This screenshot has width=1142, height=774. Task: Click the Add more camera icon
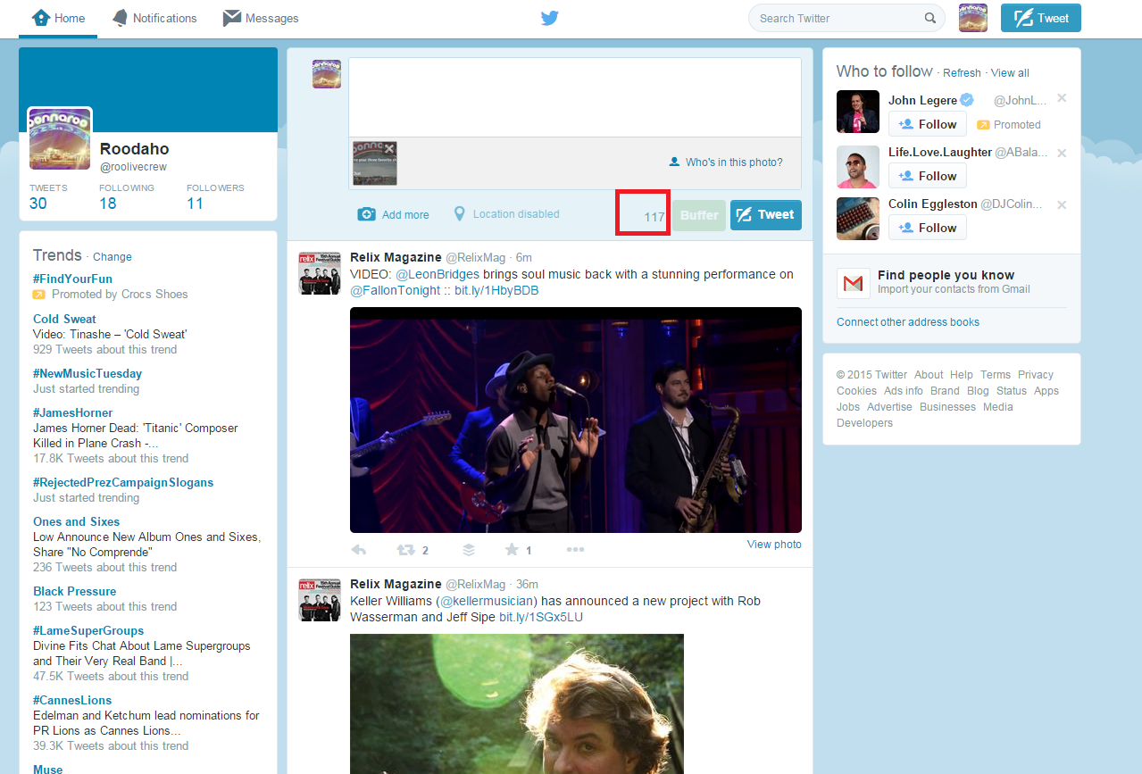click(x=366, y=214)
